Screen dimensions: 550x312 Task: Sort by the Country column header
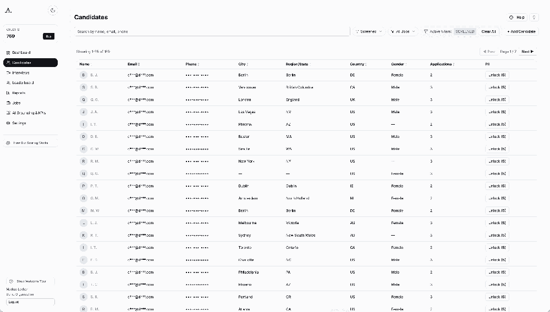[x=358, y=64]
